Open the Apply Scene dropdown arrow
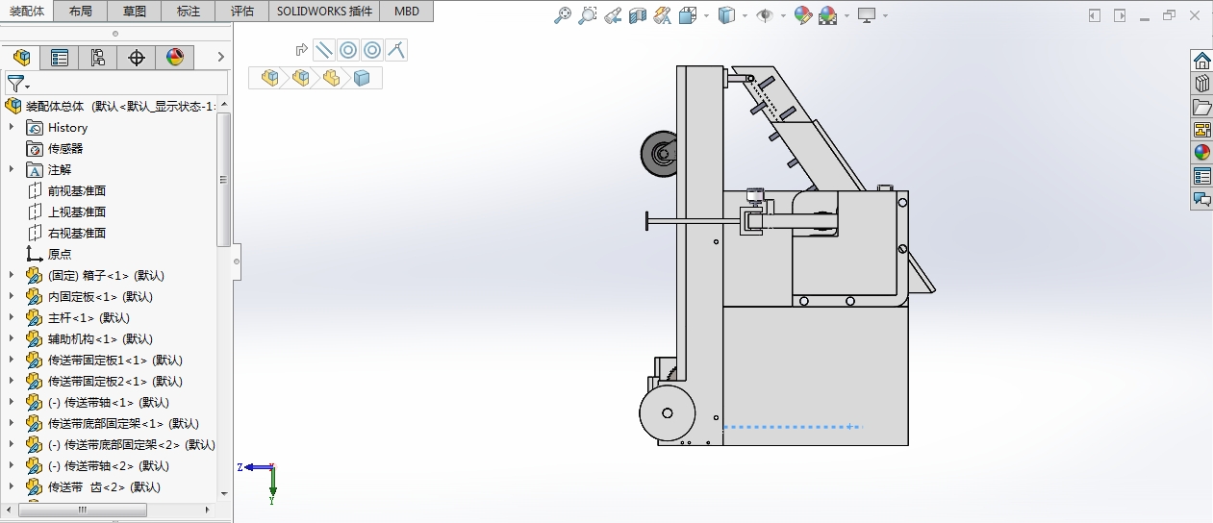The height and width of the screenshot is (523, 1213). 847,15
